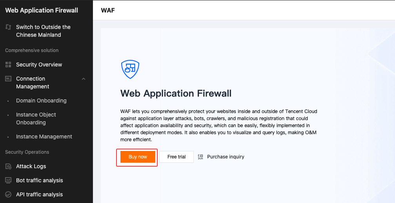Click the Bot traffic analysis icon
This screenshot has height=203, width=395.
(8, 180)
